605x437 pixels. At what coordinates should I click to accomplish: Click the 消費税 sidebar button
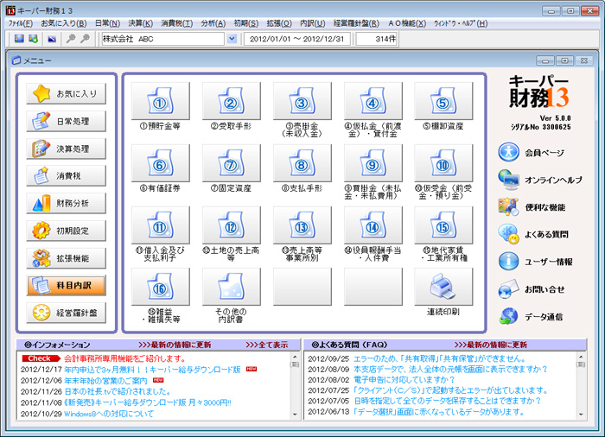click(66, 176)
